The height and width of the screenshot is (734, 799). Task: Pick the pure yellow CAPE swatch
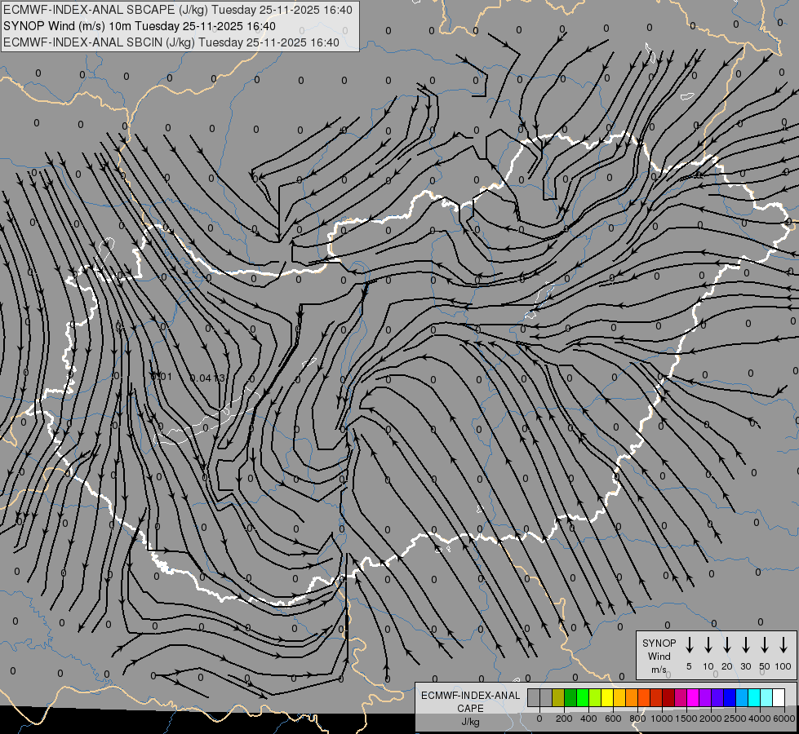click(x=607, y=698)
